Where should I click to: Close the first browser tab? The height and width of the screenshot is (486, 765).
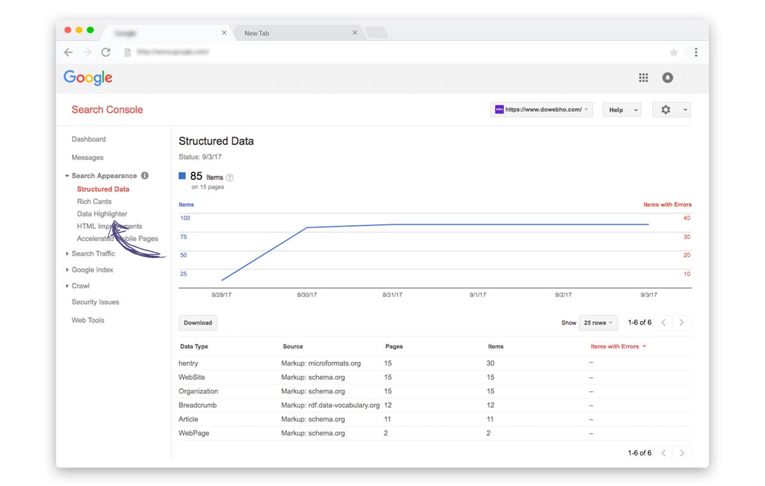[224, 33]
